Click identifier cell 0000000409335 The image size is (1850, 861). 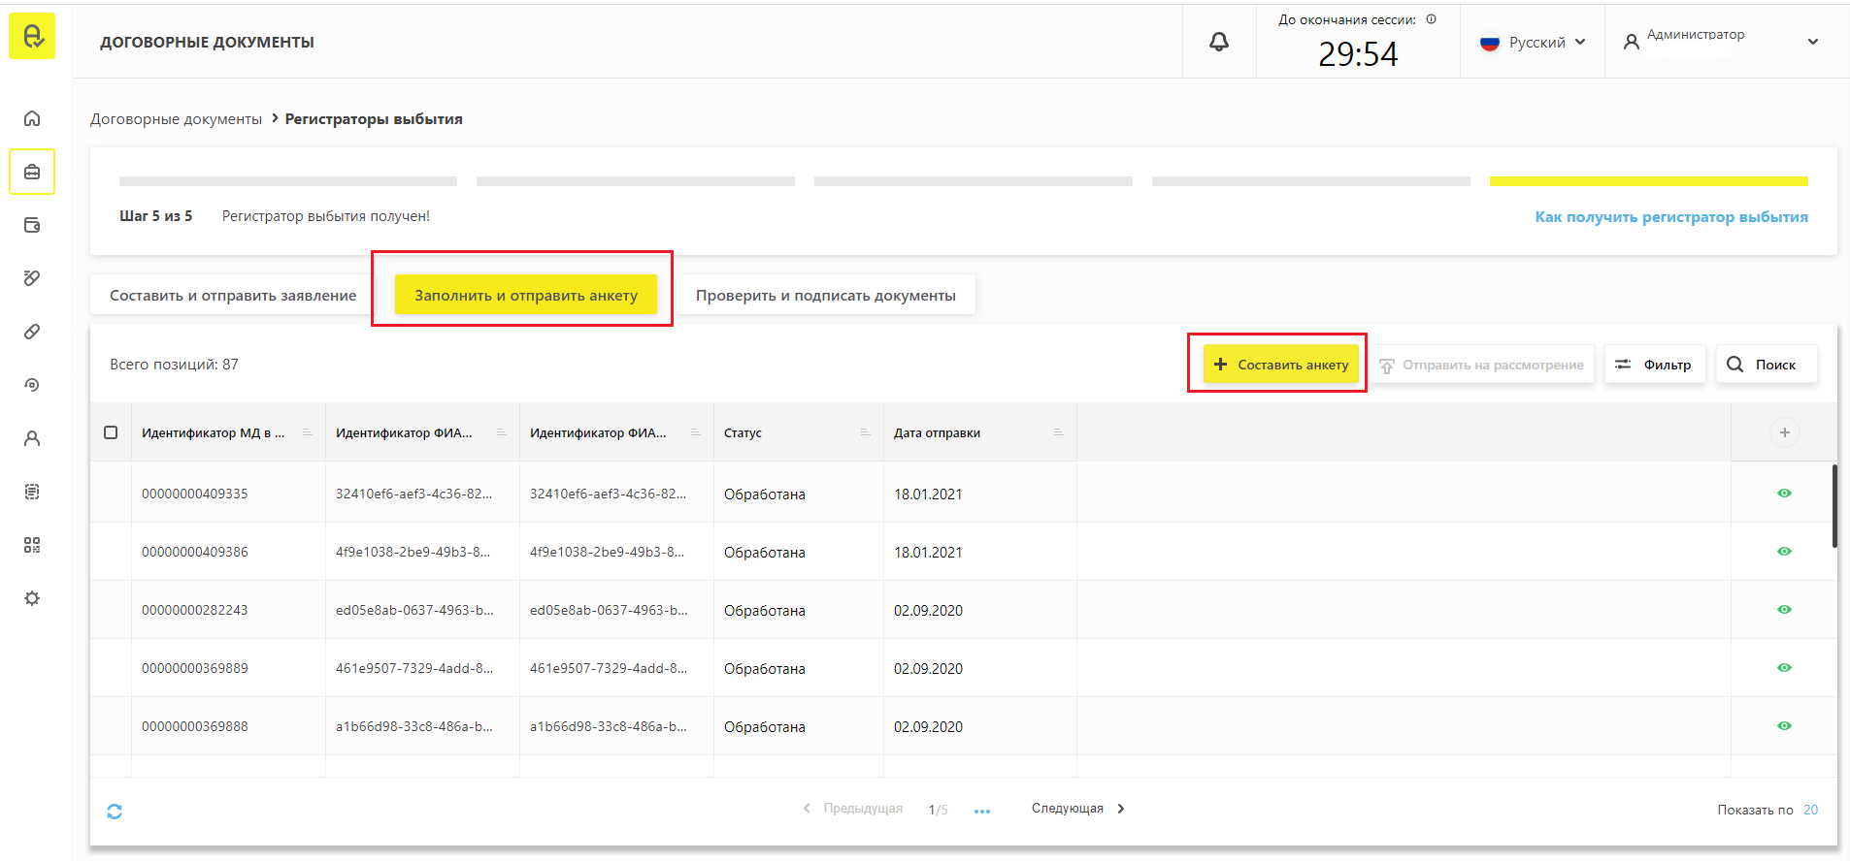(x=195, y=494)
